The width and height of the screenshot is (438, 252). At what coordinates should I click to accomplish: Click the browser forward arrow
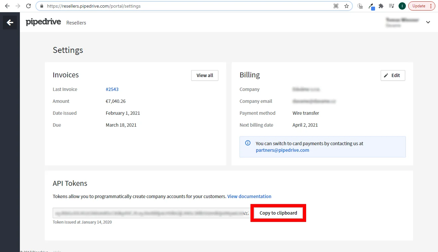pos(18,6)
